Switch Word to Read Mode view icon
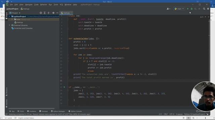Image resolution: width=215 pixels, height=120 pixels. pyautogui.click(x=184, y=118)
